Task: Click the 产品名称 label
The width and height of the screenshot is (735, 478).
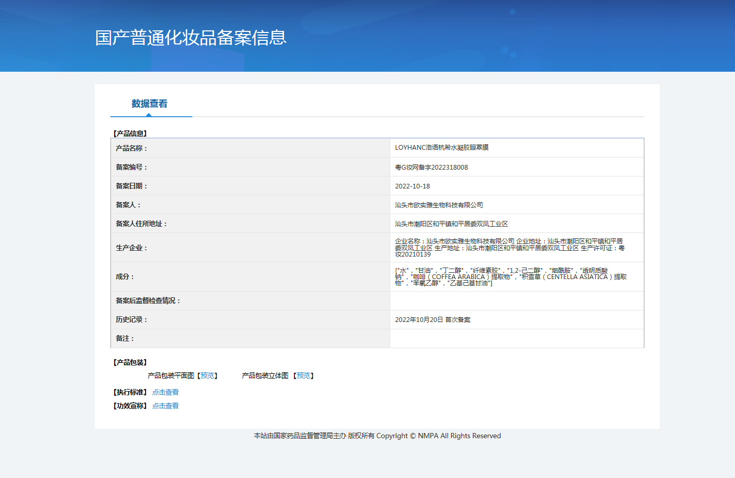Action: click(x=131, y=148)
